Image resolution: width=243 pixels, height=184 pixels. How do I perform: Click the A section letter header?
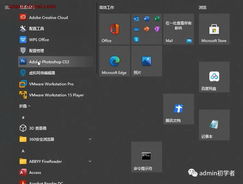23,151
